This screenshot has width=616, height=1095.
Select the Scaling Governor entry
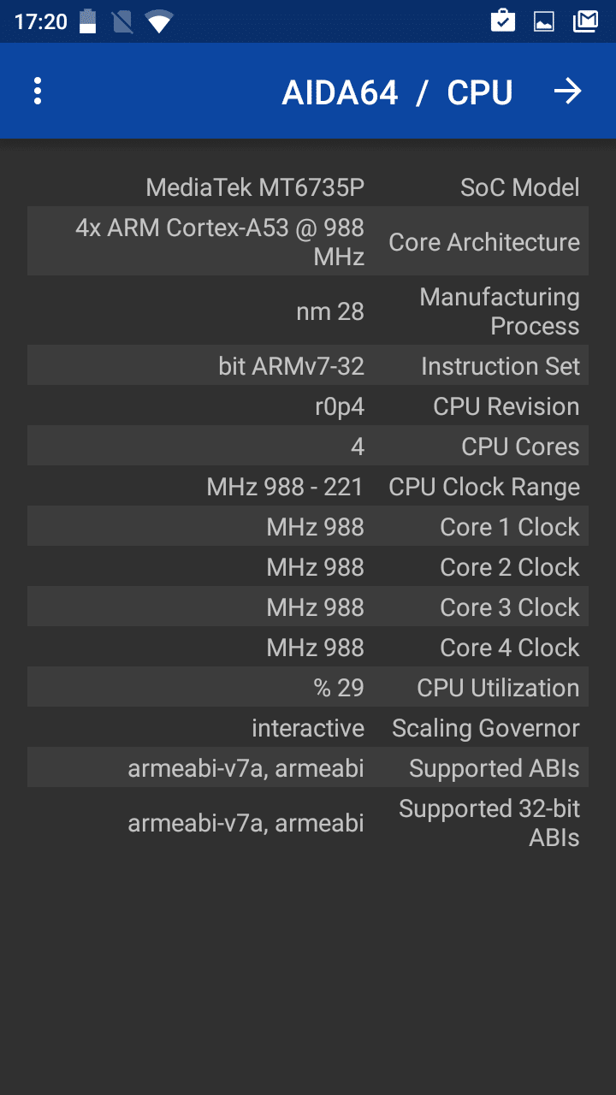point(308,728)
